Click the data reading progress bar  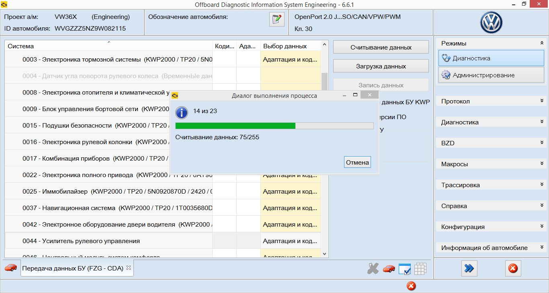tap(274, 126)
